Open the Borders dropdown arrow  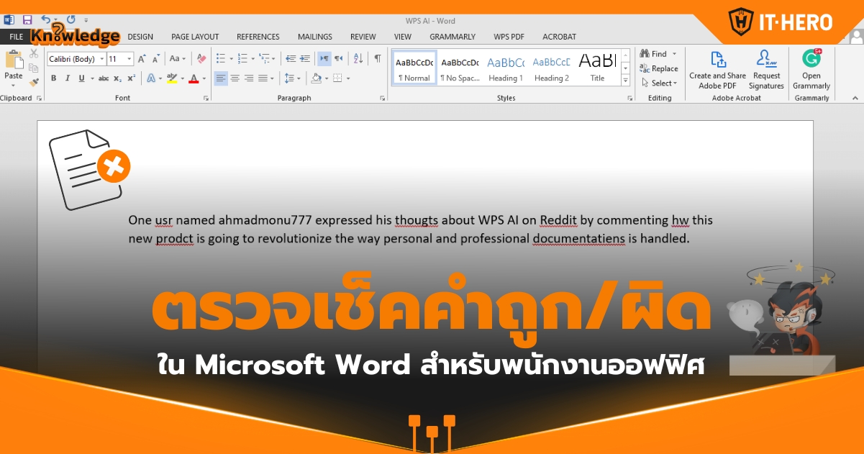[x=348, y=78]
